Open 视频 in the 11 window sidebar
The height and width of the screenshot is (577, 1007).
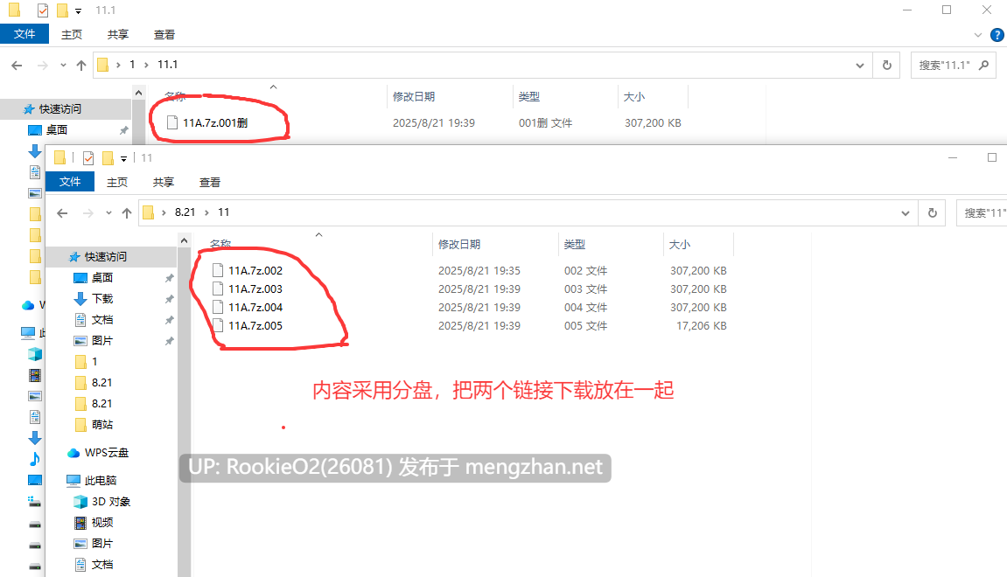(94, 523)
